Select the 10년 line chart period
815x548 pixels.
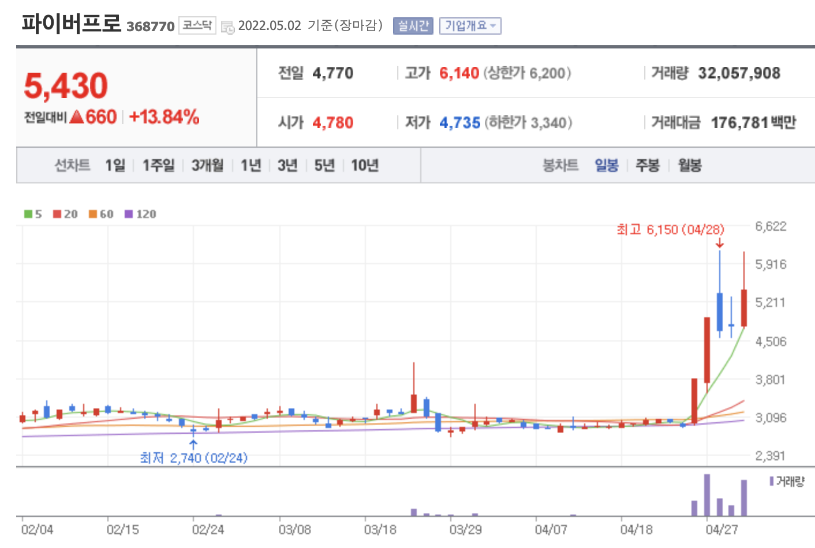[x=365, y=166]
